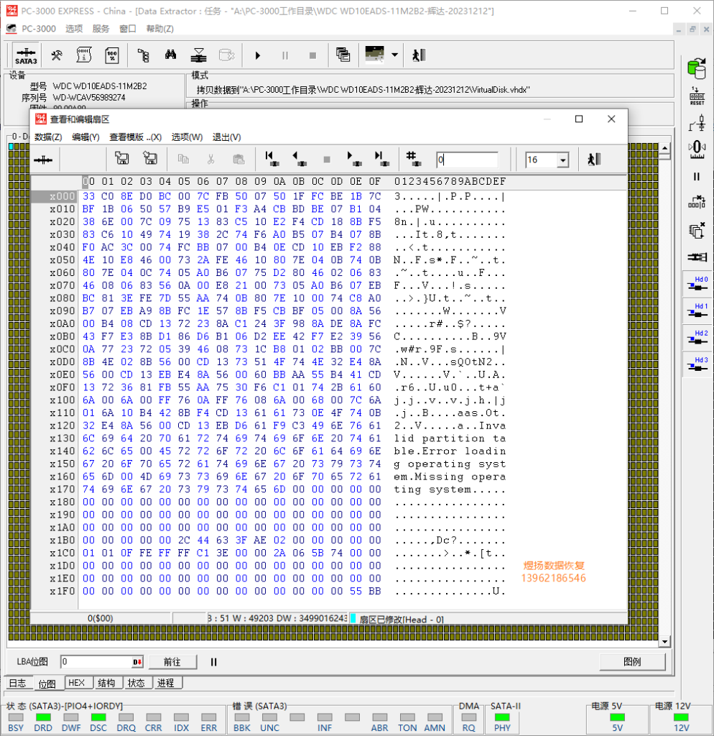Open the 服务 menu in main menu bar
Image resolution: width=714 pixels, height=736 pixels.
[x=101, y=29]
